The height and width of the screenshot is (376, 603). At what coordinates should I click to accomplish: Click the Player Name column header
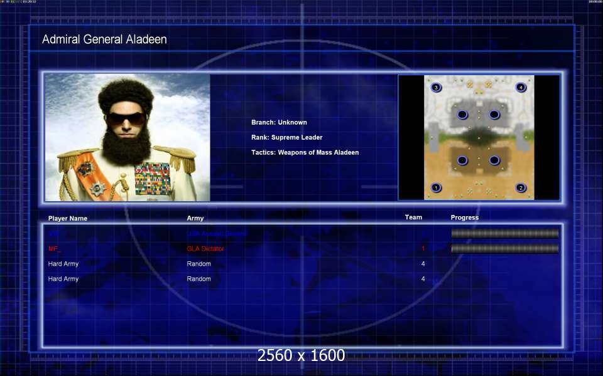coord(68,218)
